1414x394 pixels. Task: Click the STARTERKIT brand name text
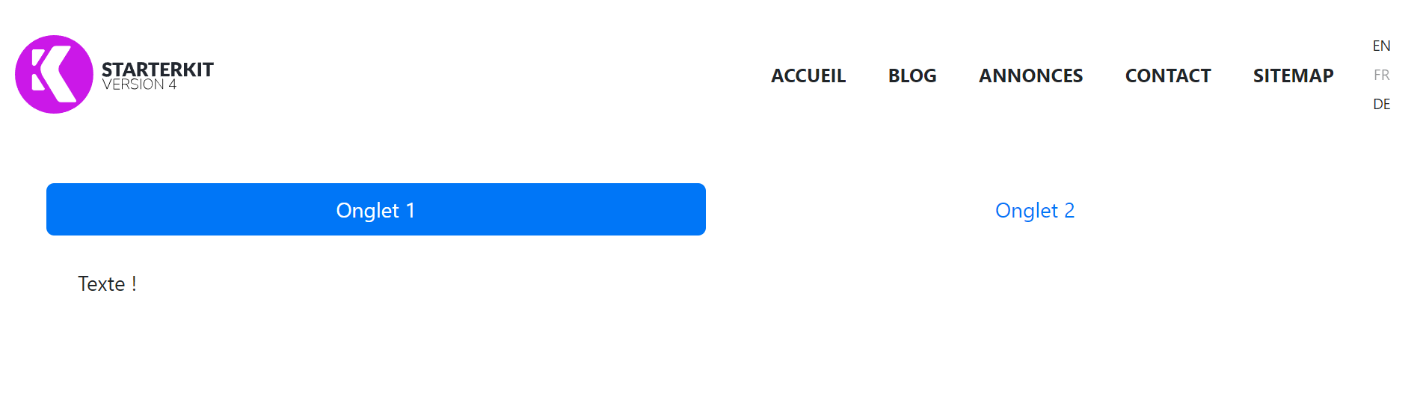coord(158,70)
